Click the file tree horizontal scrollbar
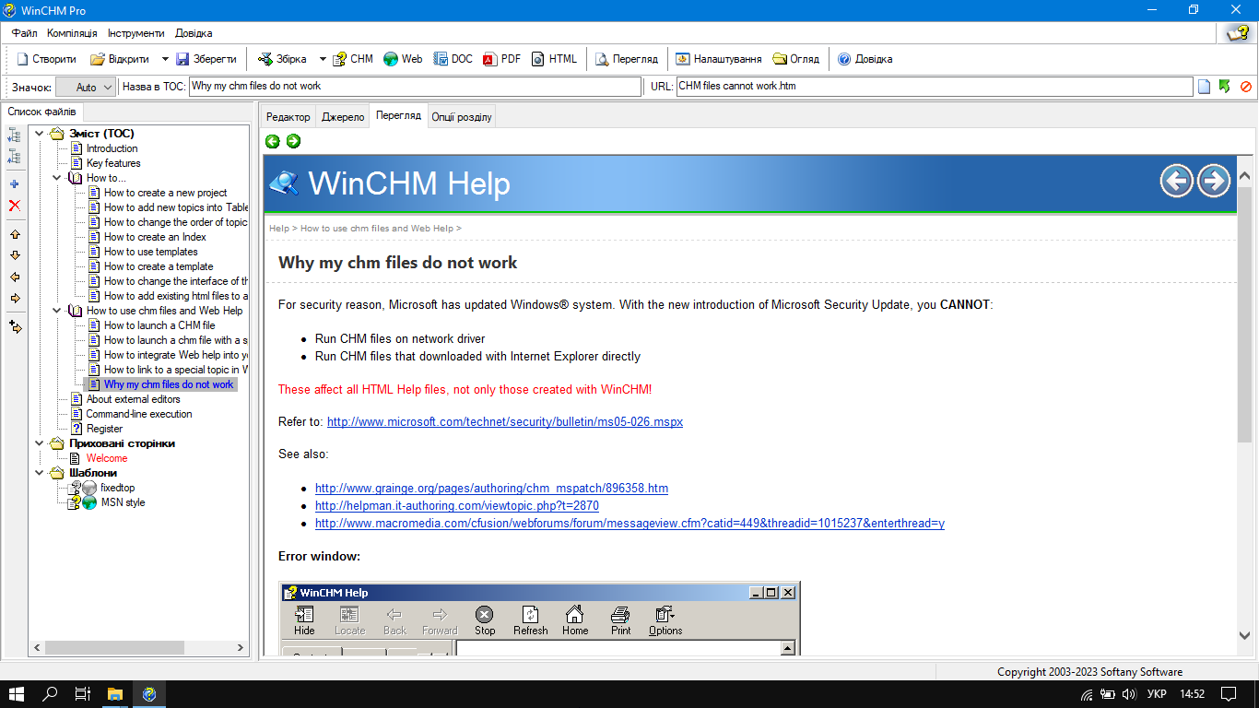Screen dimensions: 1259x708 point(138,648)
